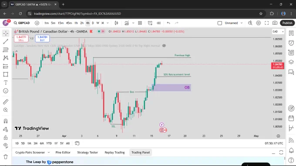Redo the chart action
This screenshot has width=296, height=166.
(176, 23)
